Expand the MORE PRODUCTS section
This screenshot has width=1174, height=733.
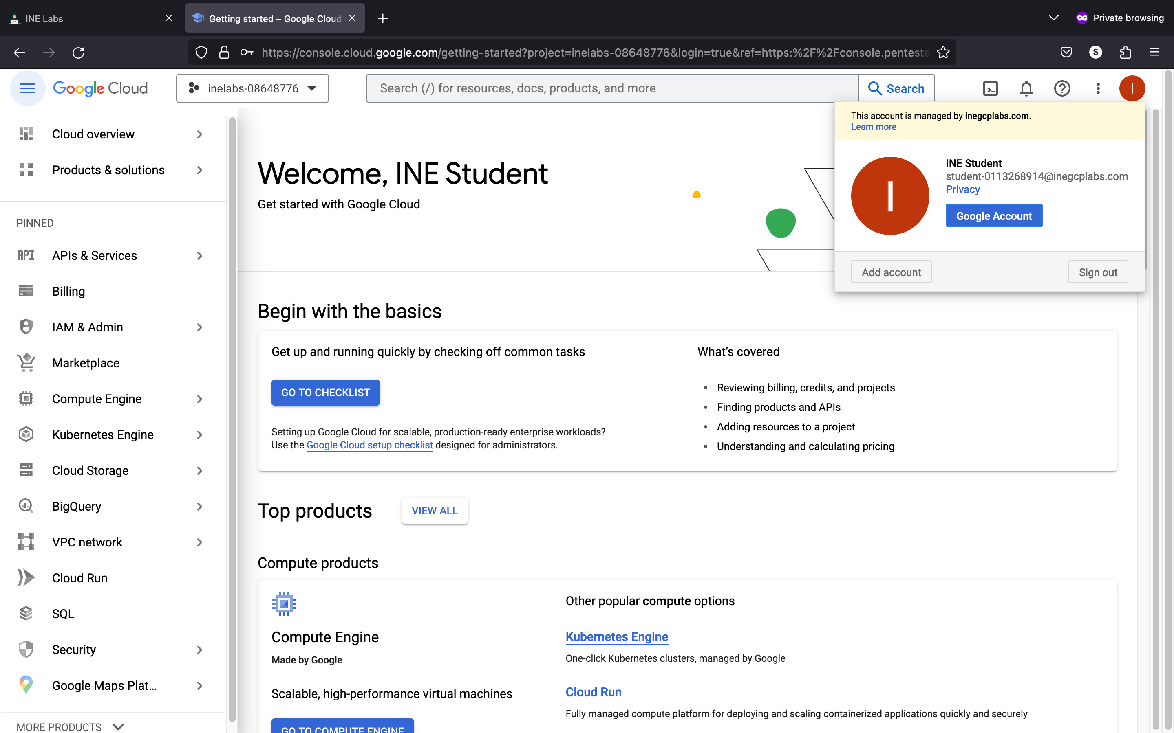(71, 726)
